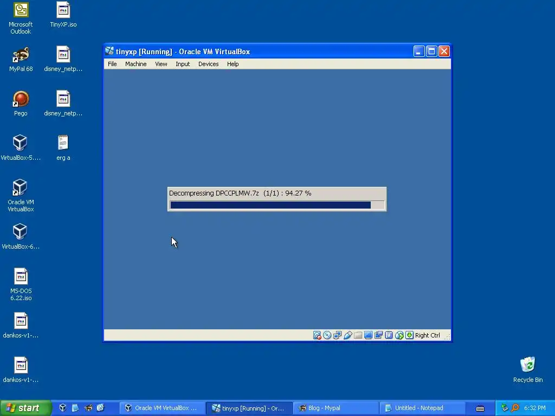Click the Safely Remove Hardware tray icon

505,408
